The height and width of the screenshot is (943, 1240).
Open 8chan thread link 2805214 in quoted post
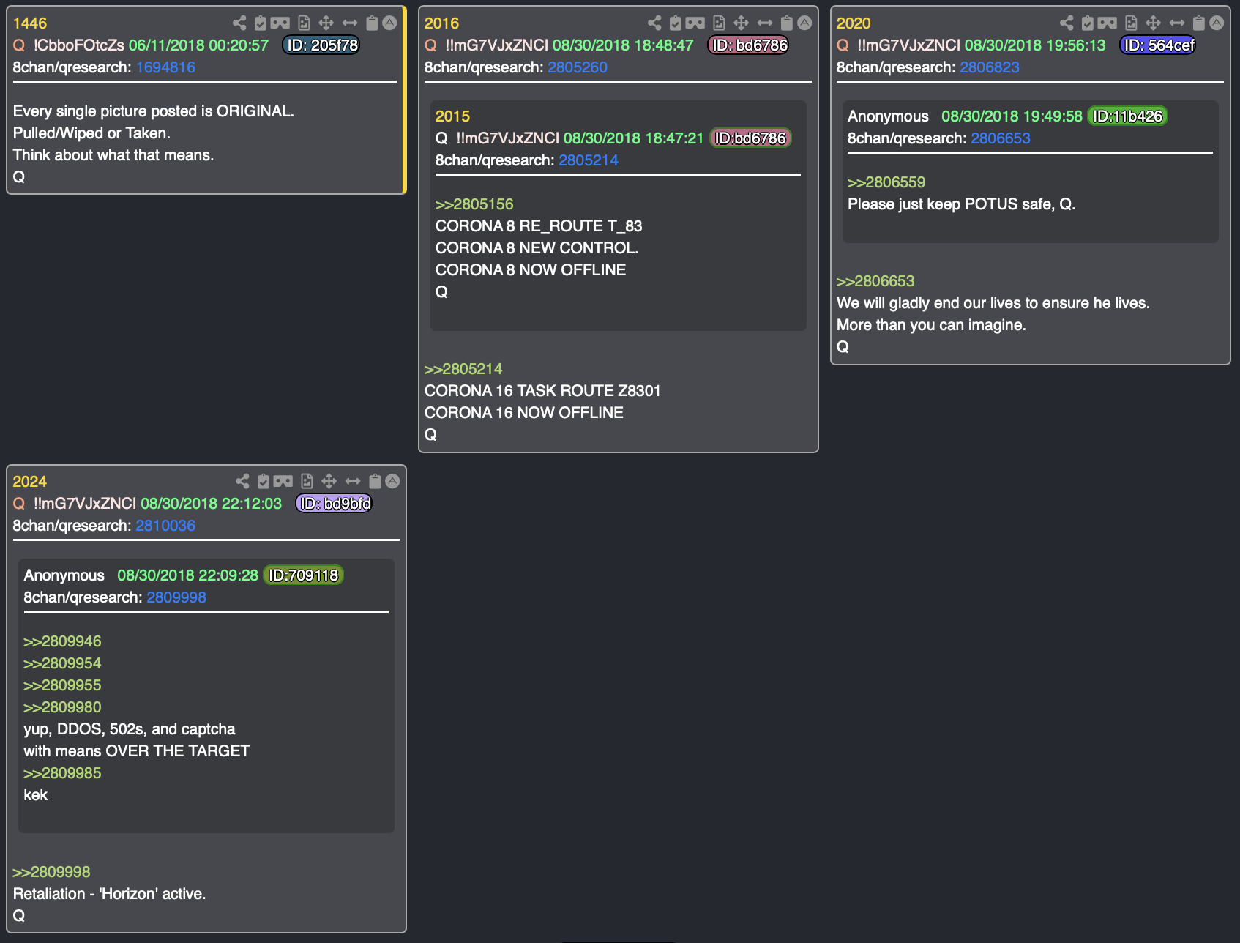(589, 160)
